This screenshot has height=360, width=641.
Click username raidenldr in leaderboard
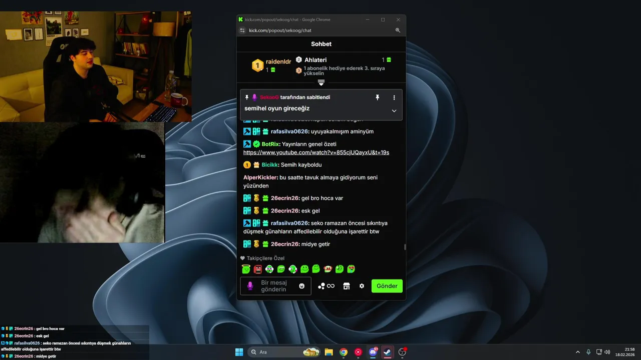pos(278,61)
